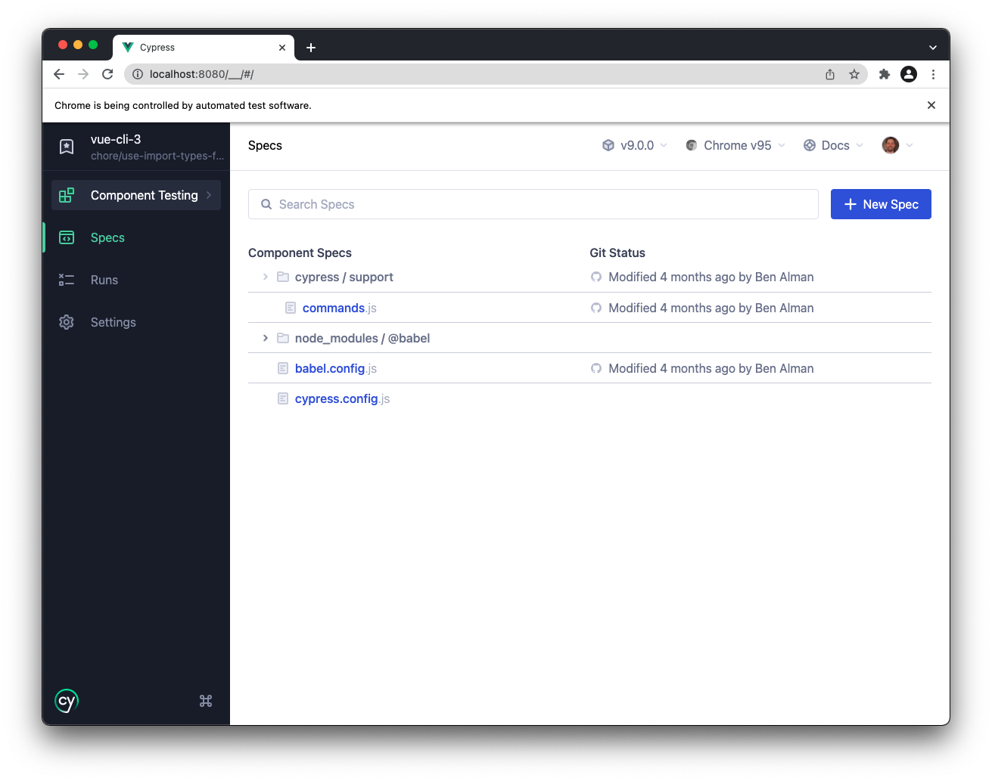Click the cypress / support folder icon
992x781 pixels.
(x=283, y=277)
